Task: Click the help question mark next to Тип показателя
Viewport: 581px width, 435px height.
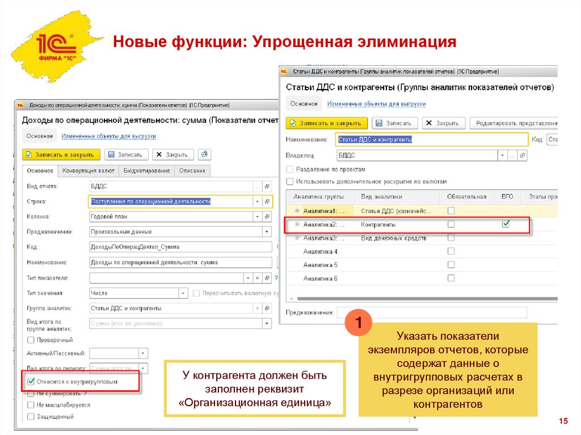Action: [276, 277]
